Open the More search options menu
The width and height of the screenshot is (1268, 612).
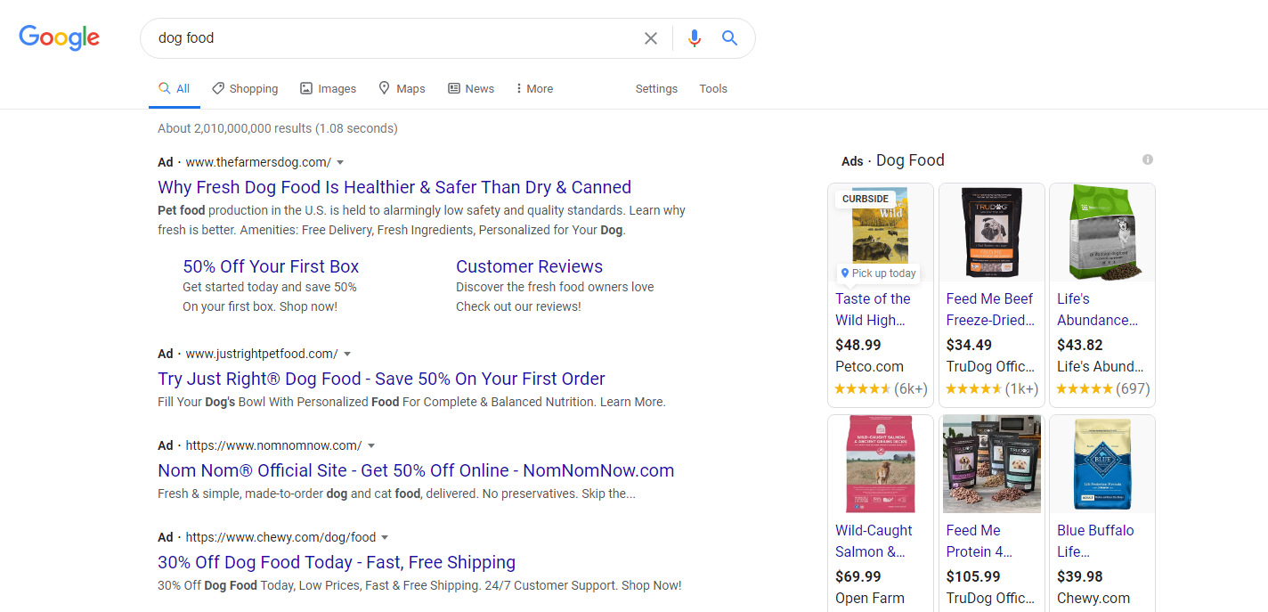click(534, 88)
